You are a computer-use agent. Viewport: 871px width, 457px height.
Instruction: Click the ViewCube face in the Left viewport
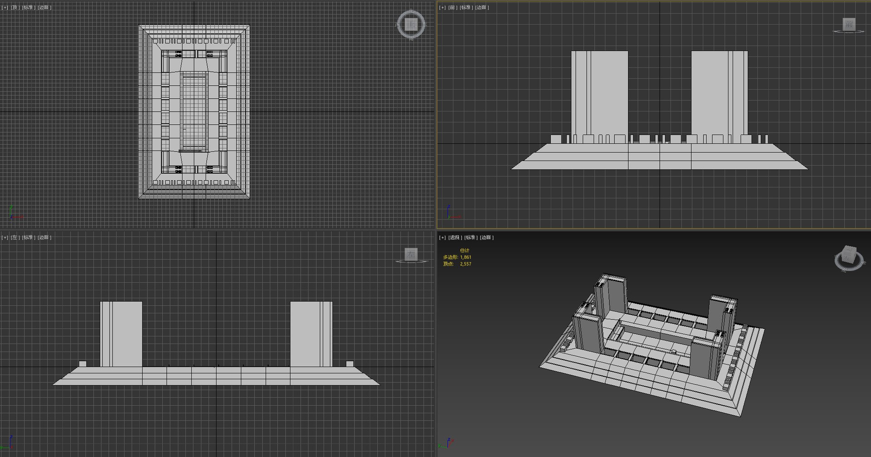point(411,254)
